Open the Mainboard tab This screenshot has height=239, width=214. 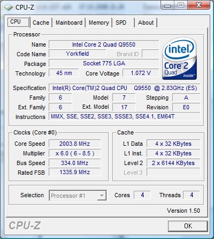(69, 23)
